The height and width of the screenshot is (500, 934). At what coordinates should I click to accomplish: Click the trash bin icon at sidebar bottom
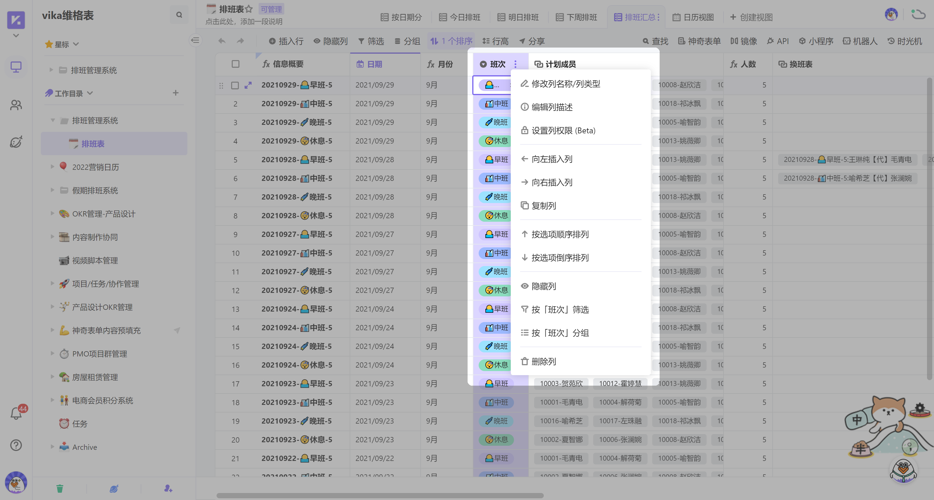pos(60,488)
